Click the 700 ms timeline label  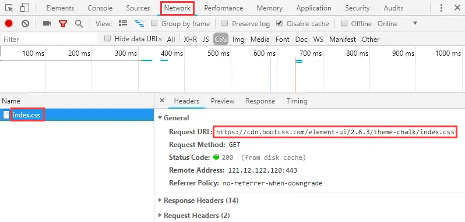(x=311, y=53)
